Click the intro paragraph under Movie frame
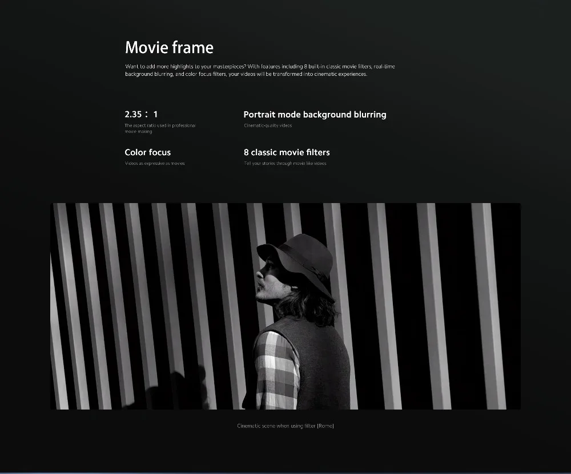Screen dimensions: 571x474 point(260,70)
